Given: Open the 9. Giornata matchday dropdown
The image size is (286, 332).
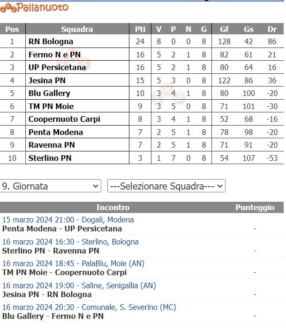Looking at the screenshot, I should [x=51, y=186].
